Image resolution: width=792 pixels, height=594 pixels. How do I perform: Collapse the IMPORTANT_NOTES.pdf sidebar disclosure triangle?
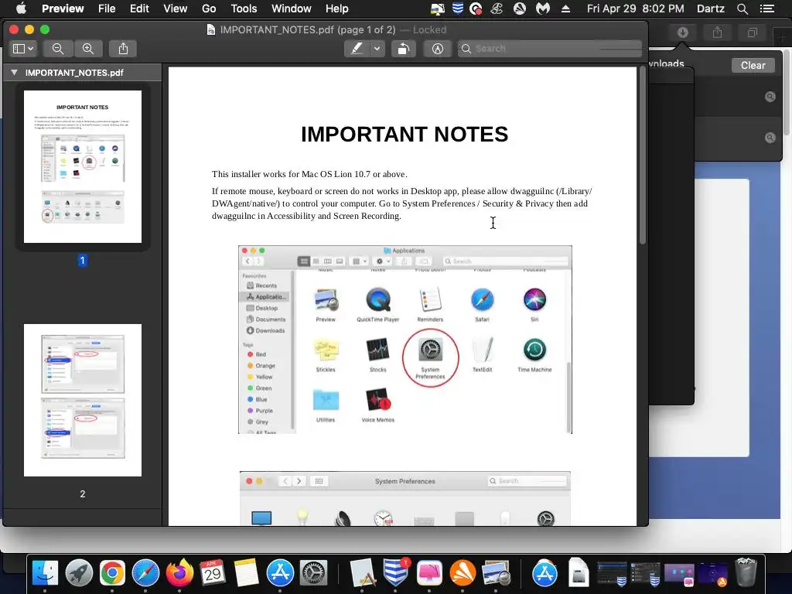point(14,72)
